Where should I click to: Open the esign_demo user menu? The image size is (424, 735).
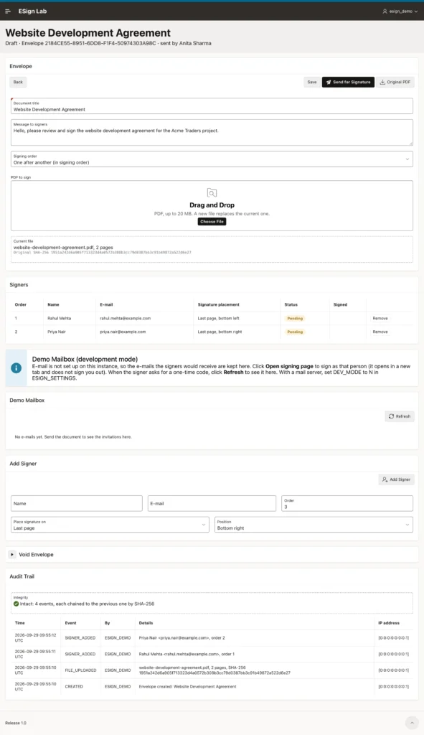[400, 11]
